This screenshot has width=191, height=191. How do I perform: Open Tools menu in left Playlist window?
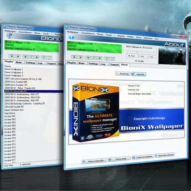(x=46, y=34)
